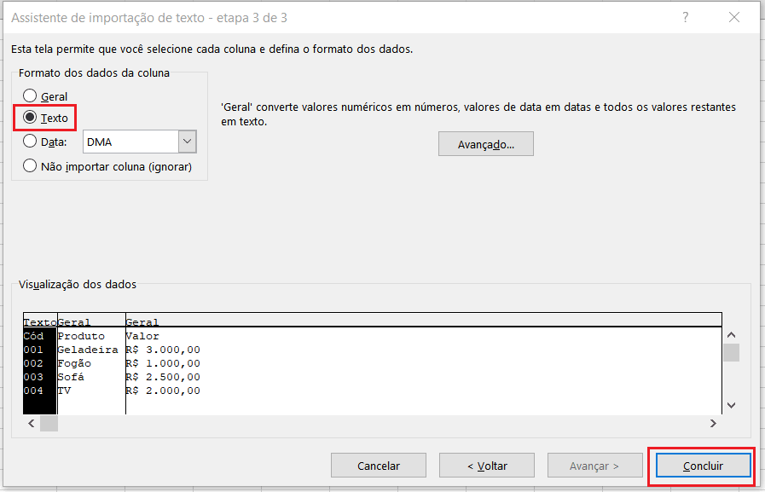Choose the Texto radio button

tap(31, 117)
